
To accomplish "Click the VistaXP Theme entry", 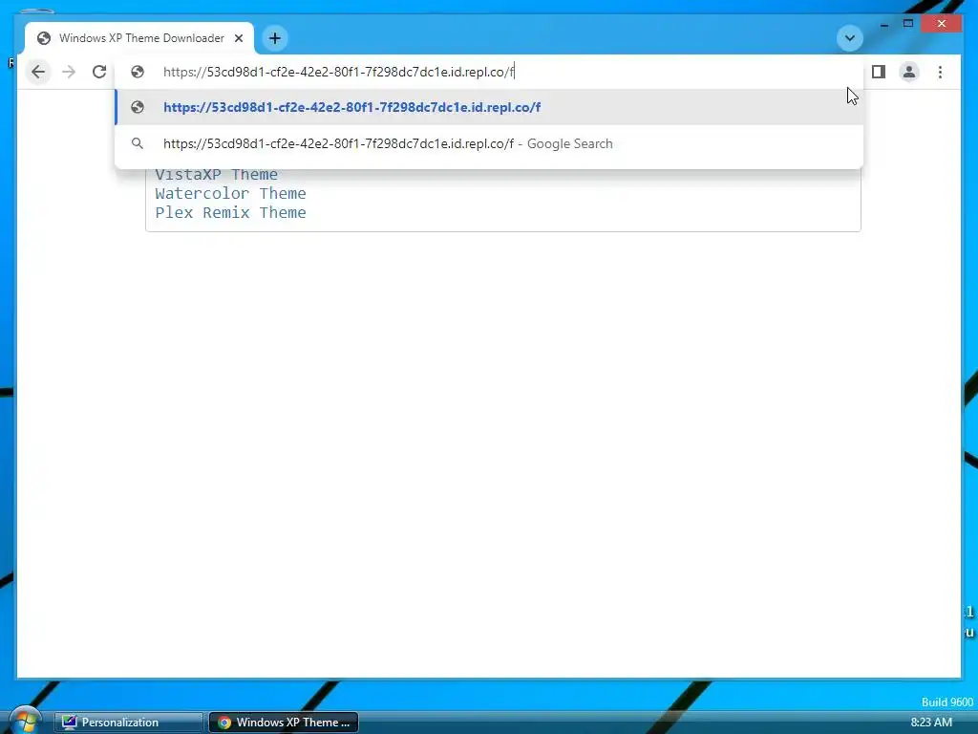I will coord(217,174).
